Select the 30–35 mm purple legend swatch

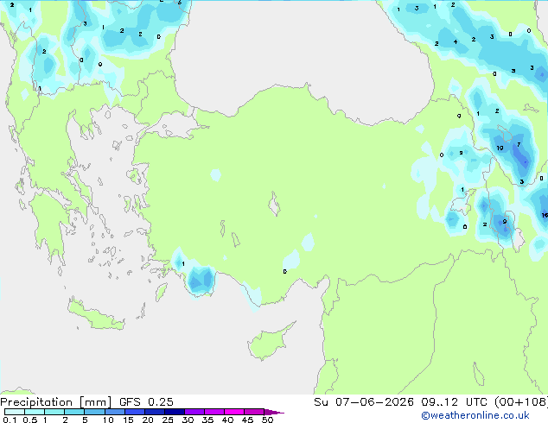tap(194, 412)
